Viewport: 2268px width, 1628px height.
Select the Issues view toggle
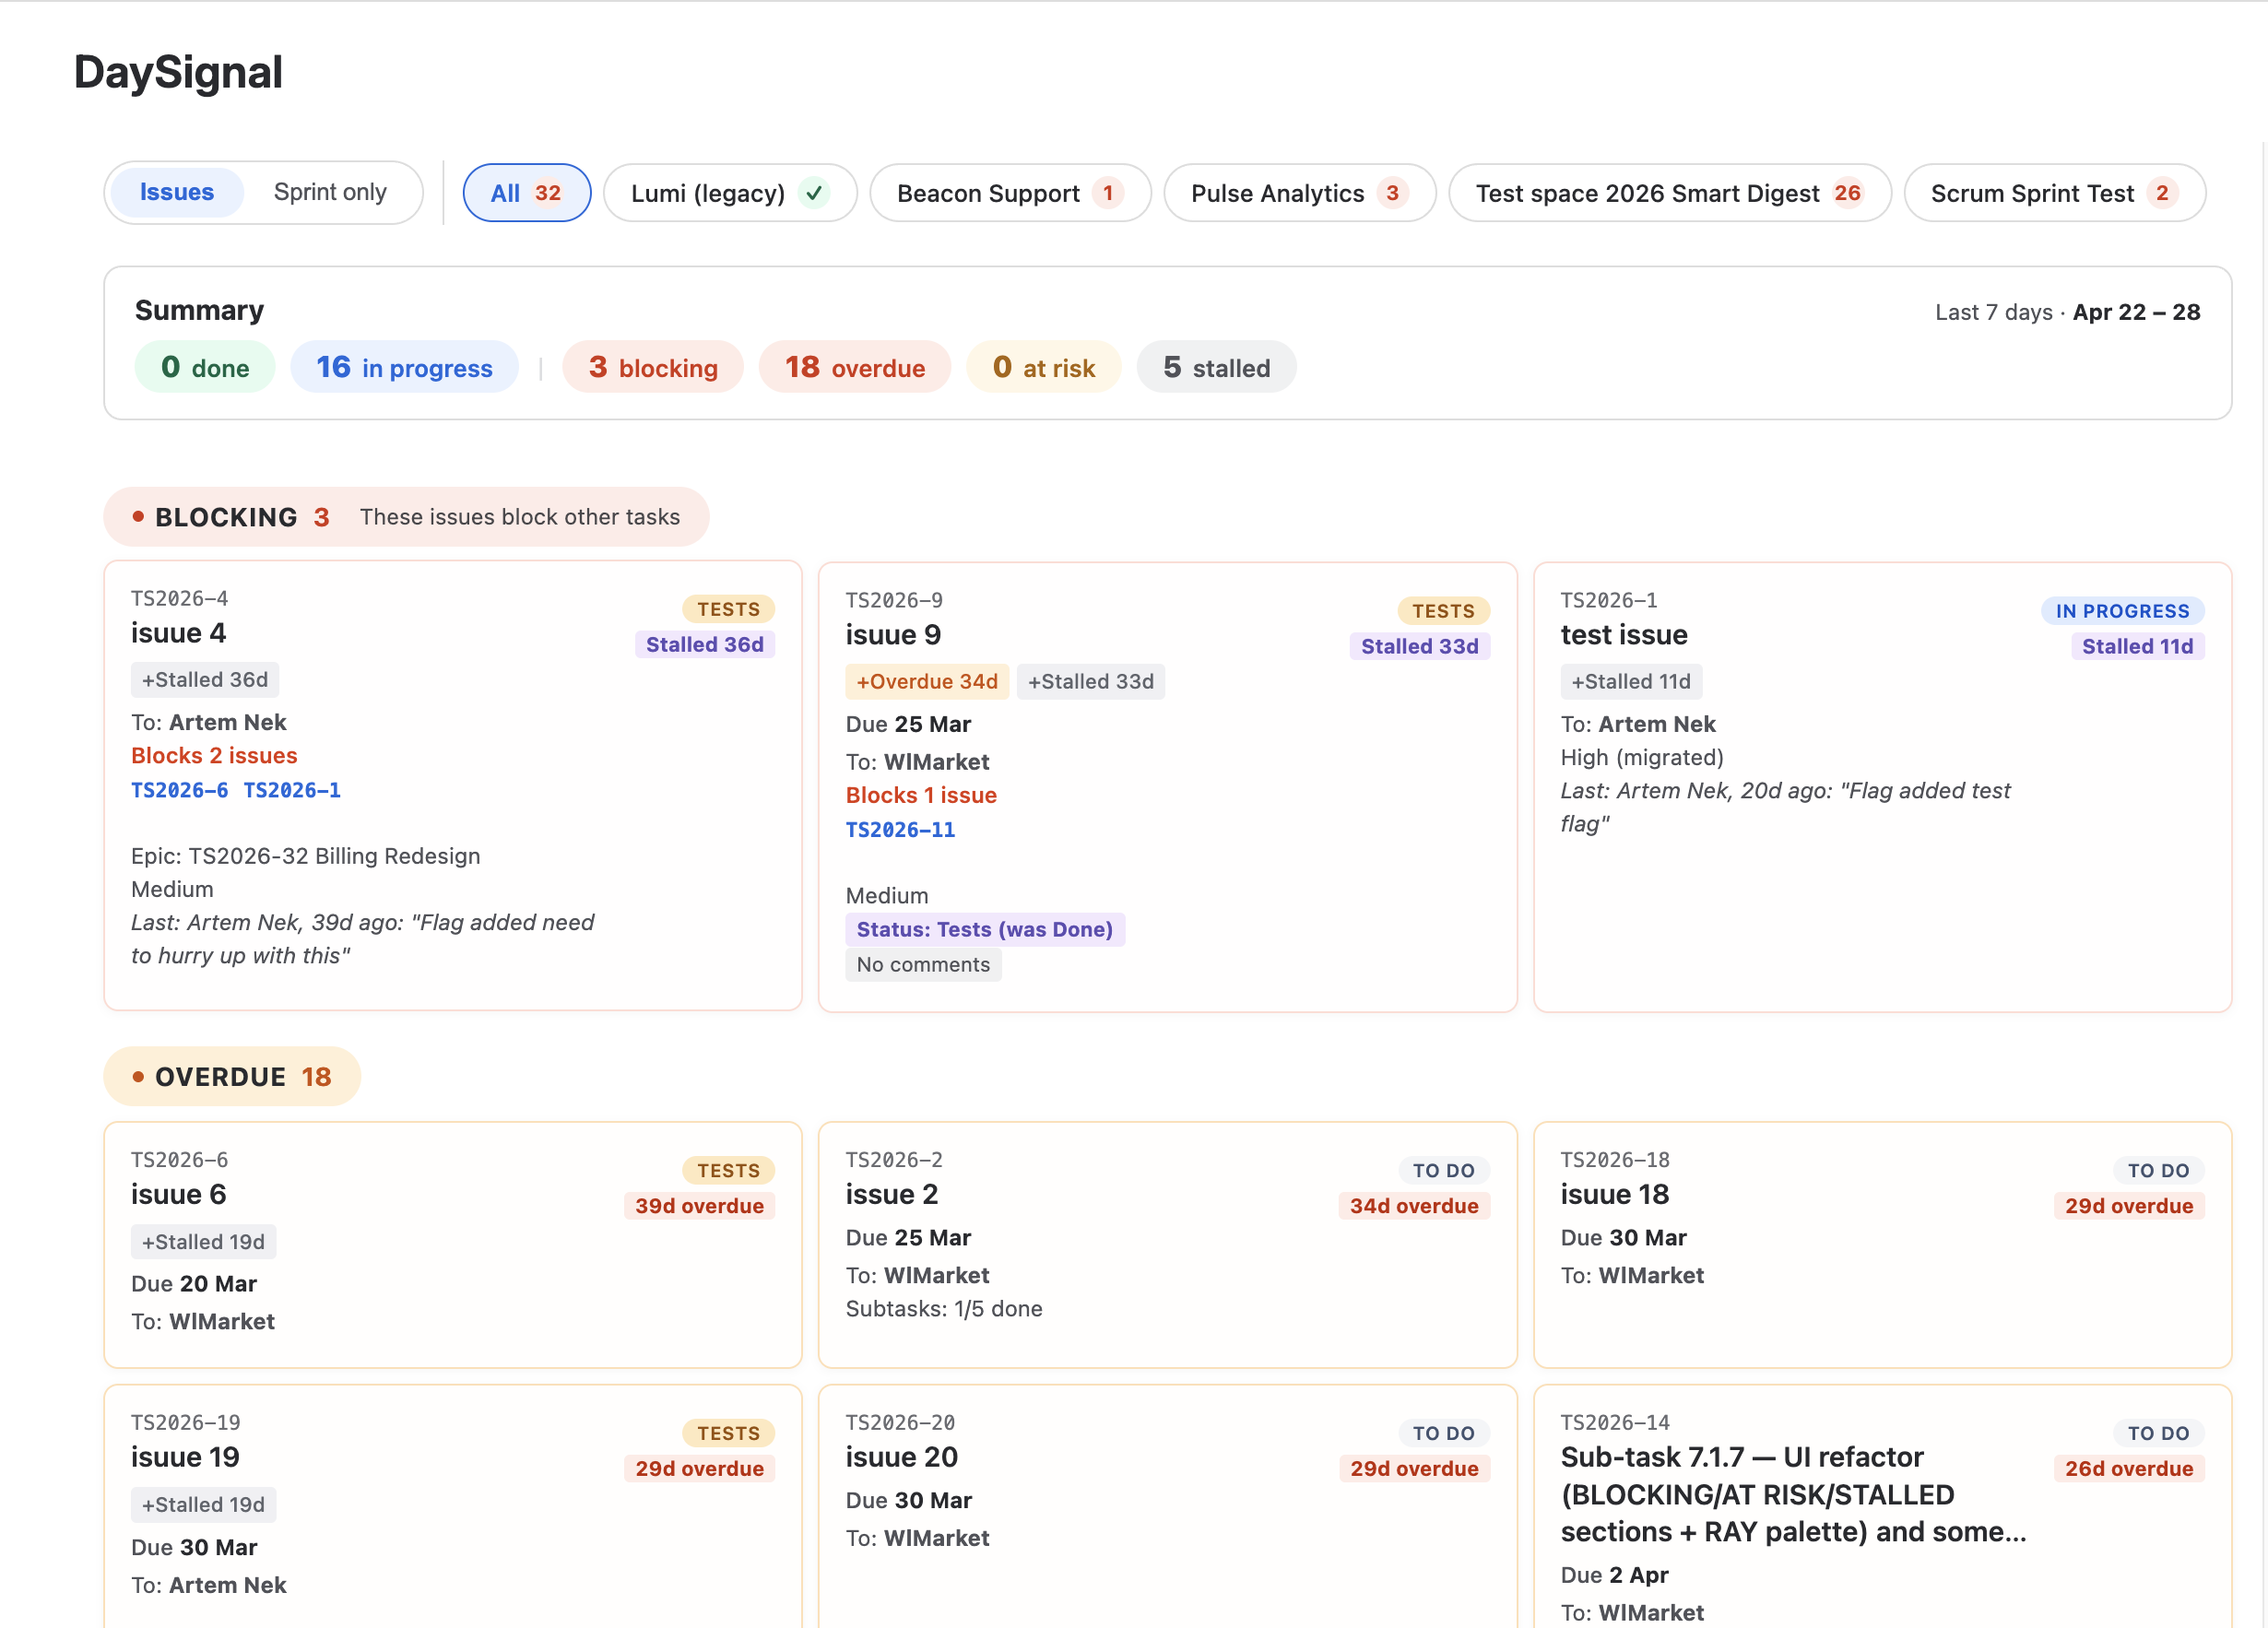pyautogui.click(x=177, y=192)
